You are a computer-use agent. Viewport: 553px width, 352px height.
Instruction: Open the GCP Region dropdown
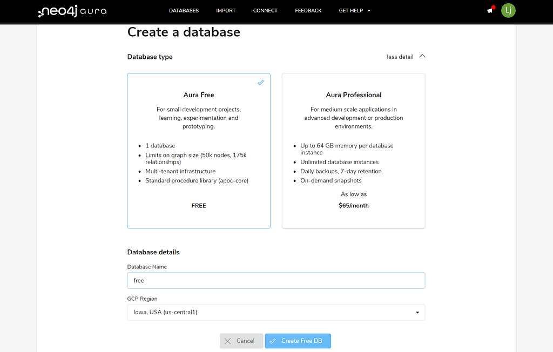[276, 312]
